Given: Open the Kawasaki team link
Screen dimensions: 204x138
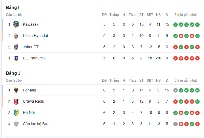Looking at the screenshot, I should pos(31,24).
